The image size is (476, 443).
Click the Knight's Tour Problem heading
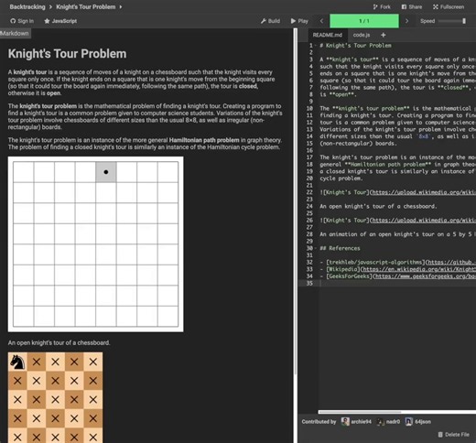67,54
